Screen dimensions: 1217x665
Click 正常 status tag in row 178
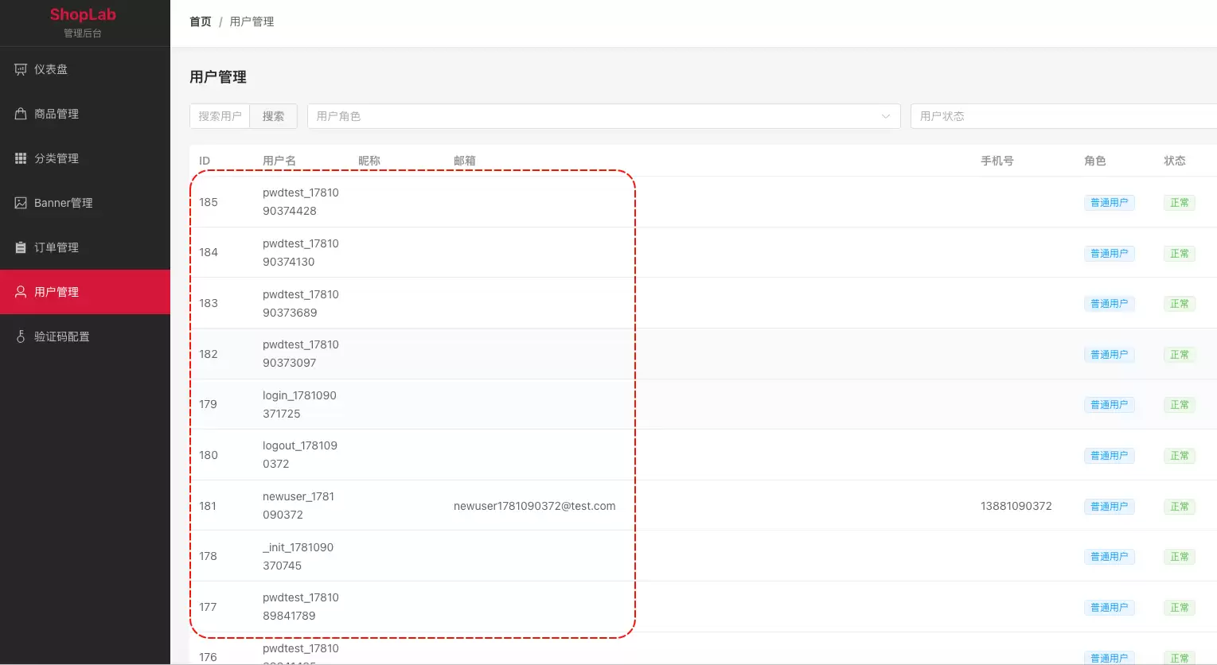point(1180,557)
